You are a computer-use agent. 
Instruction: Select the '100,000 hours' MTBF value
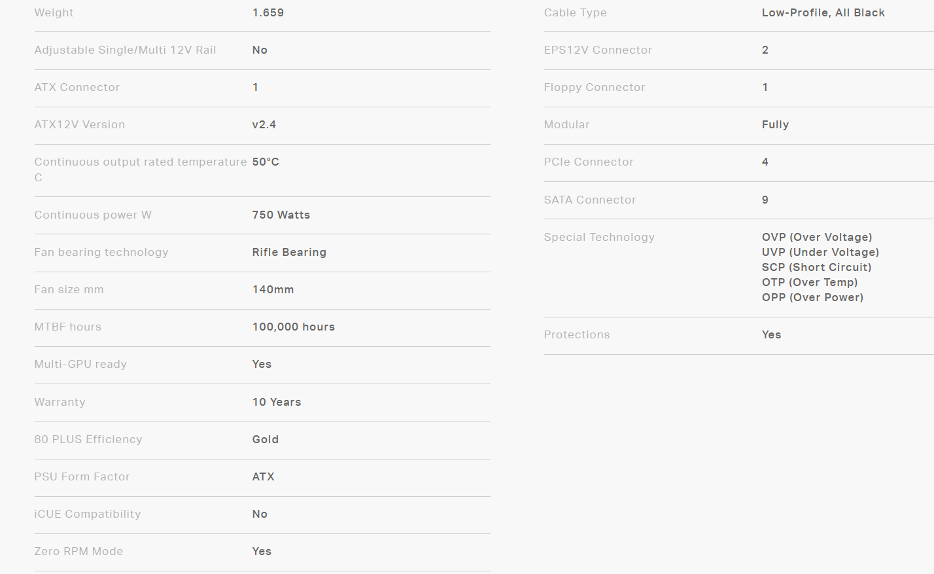click(x=293, y=327)
